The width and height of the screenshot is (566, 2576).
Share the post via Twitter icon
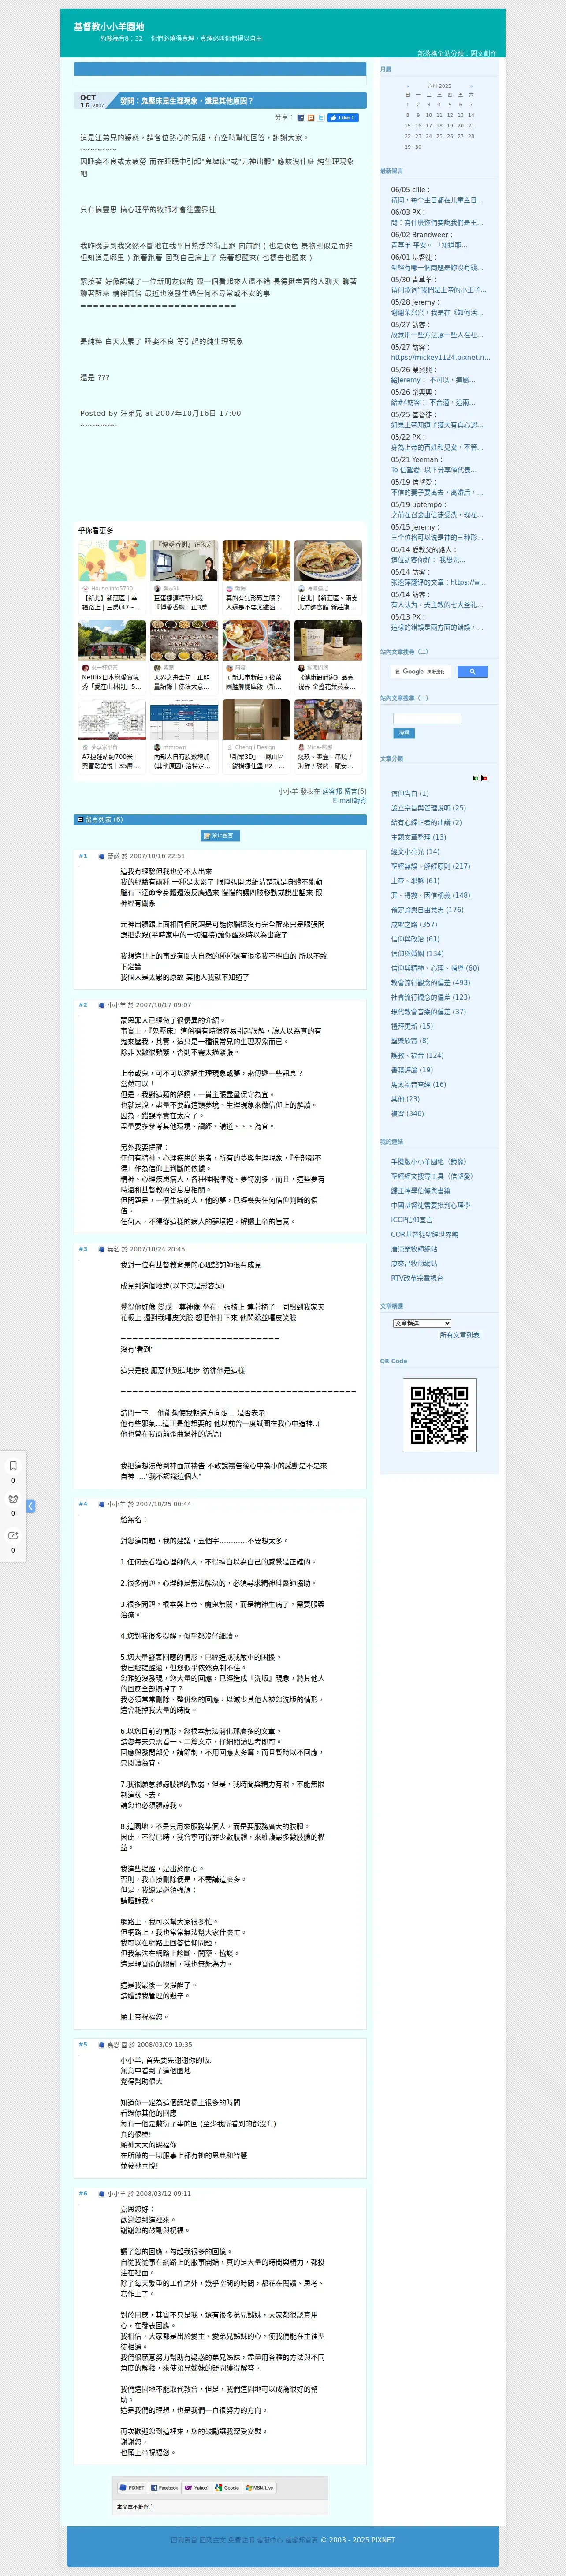tap(320, 118)
